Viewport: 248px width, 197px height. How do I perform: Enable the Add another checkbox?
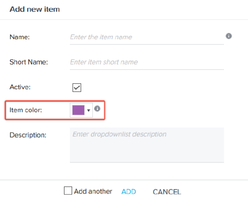click(x=68, y=191)
